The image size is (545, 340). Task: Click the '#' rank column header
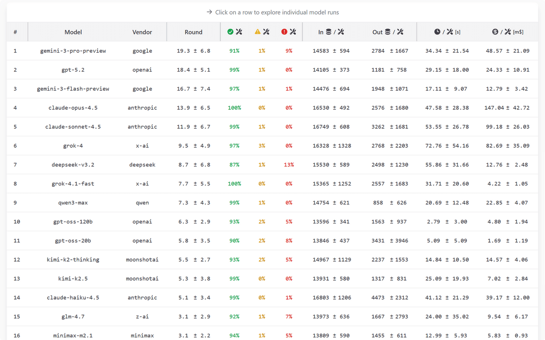[15, 32]
